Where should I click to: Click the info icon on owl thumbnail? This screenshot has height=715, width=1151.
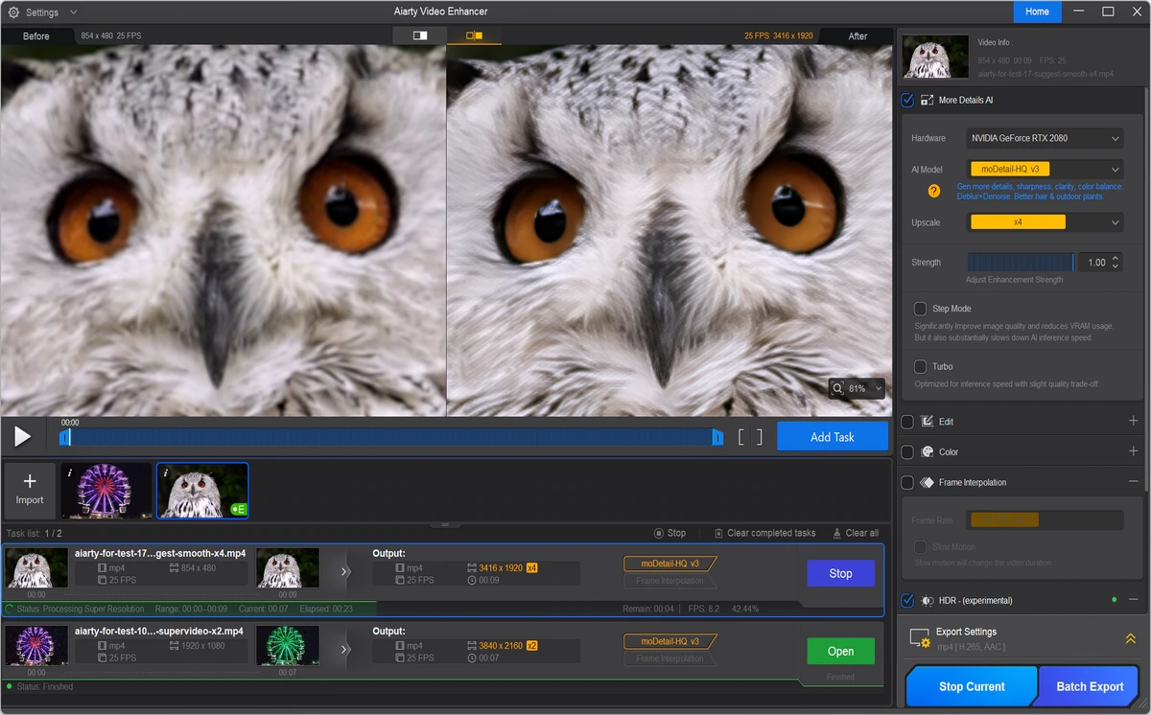click(x=165, y=473)
